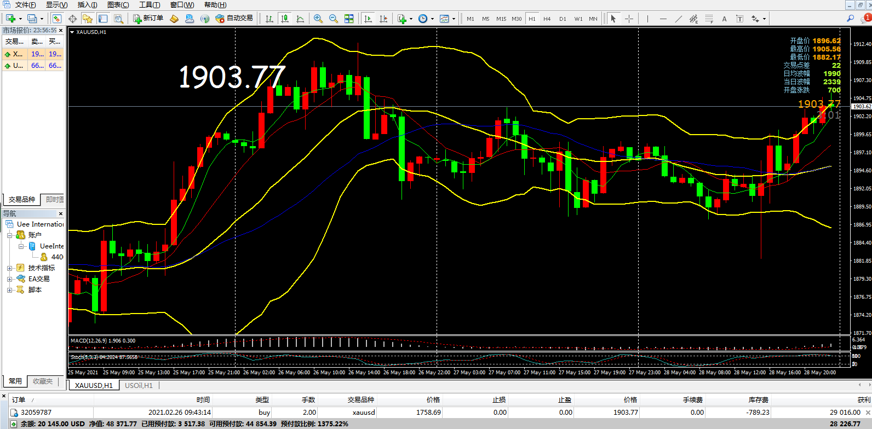Draw a horizontal line tool
Viewport: 872px width, 429px height.
point(663,19)
